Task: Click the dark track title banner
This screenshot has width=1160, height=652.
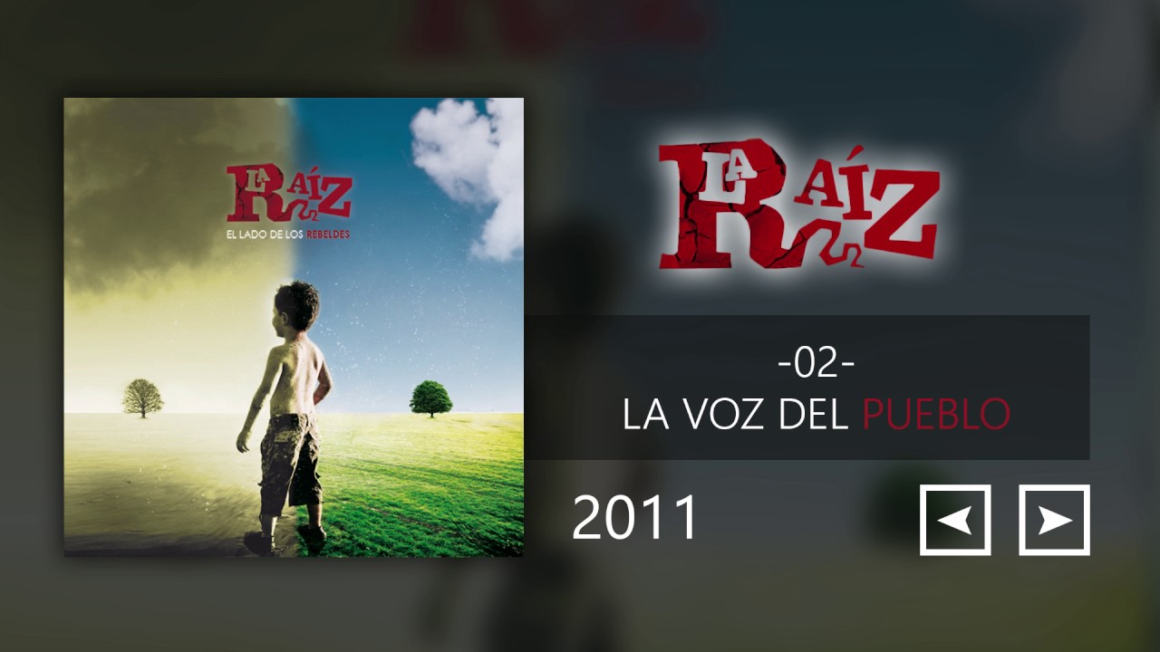Action: click(807, 388)
